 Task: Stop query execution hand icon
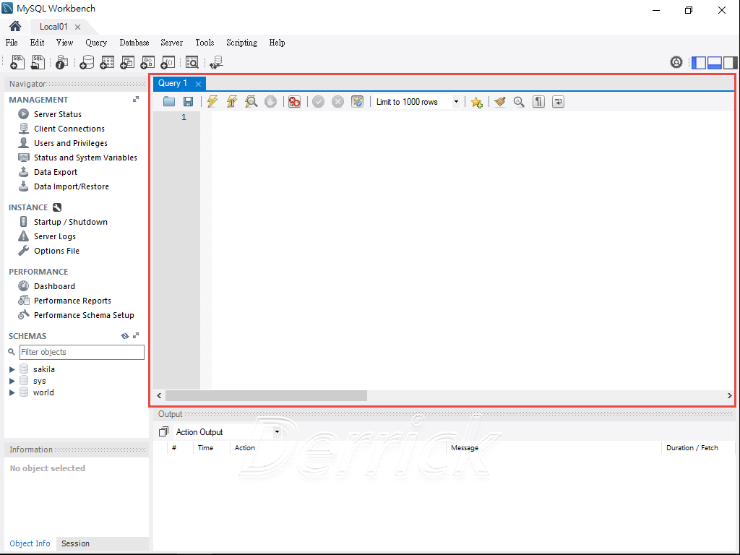click(x=270, y=101)
